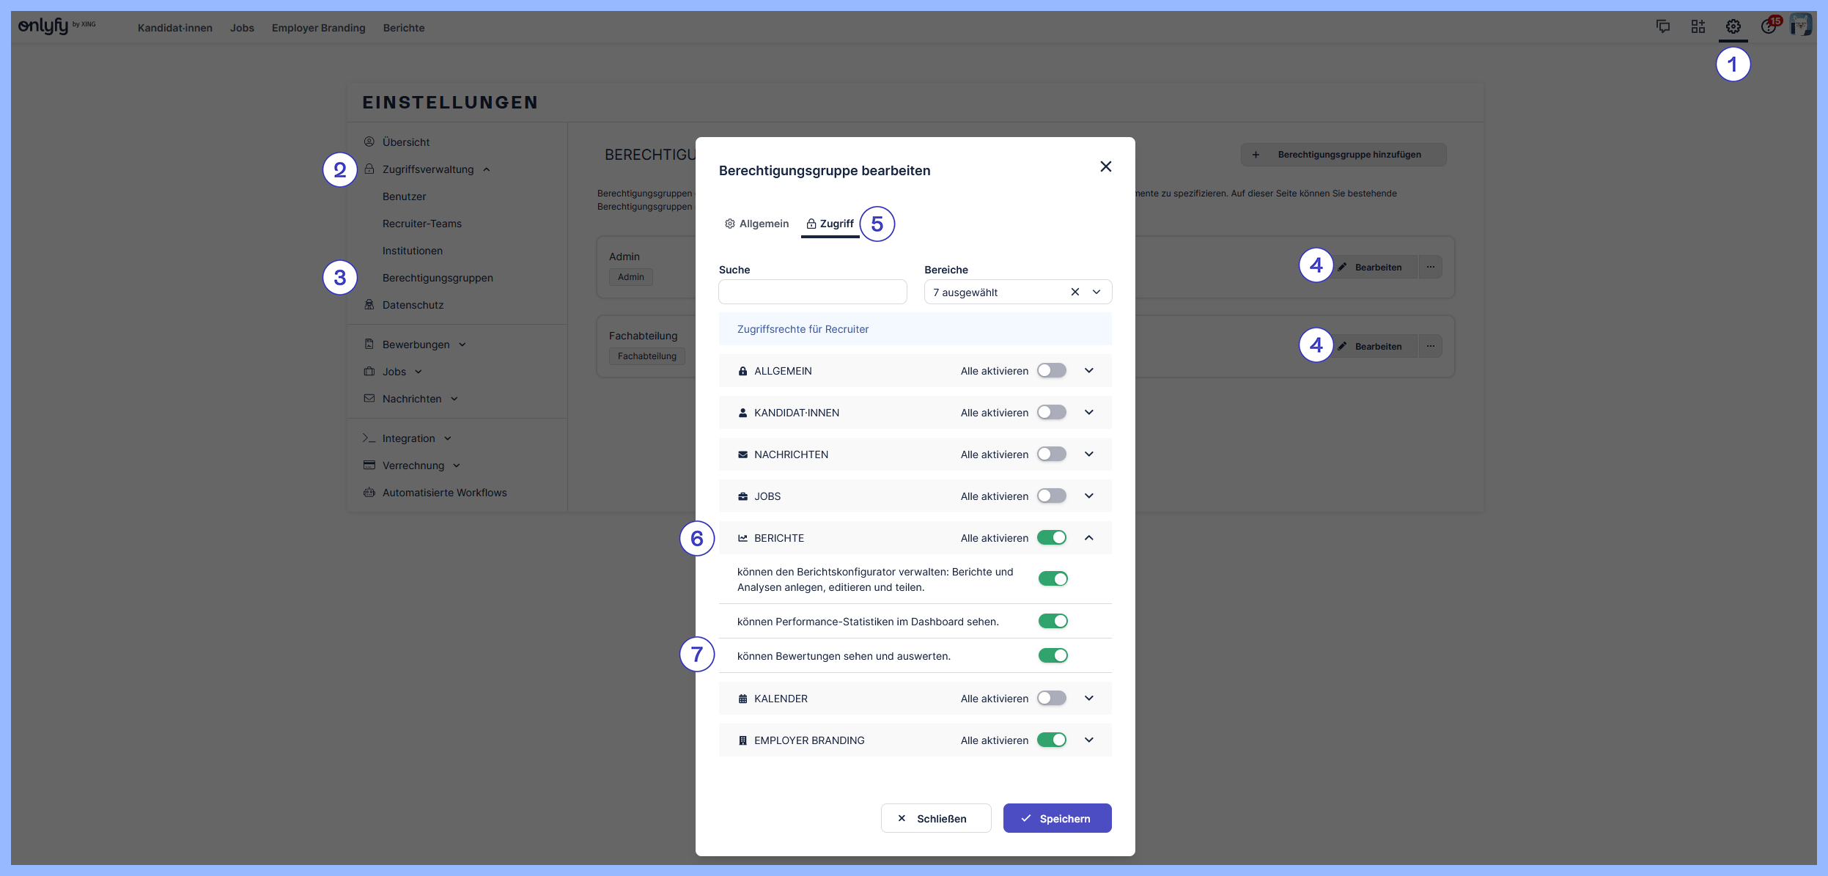Open the settings gear icon in the top bar
This screenshot has width=1828, height=876.
pos(1733,26)
